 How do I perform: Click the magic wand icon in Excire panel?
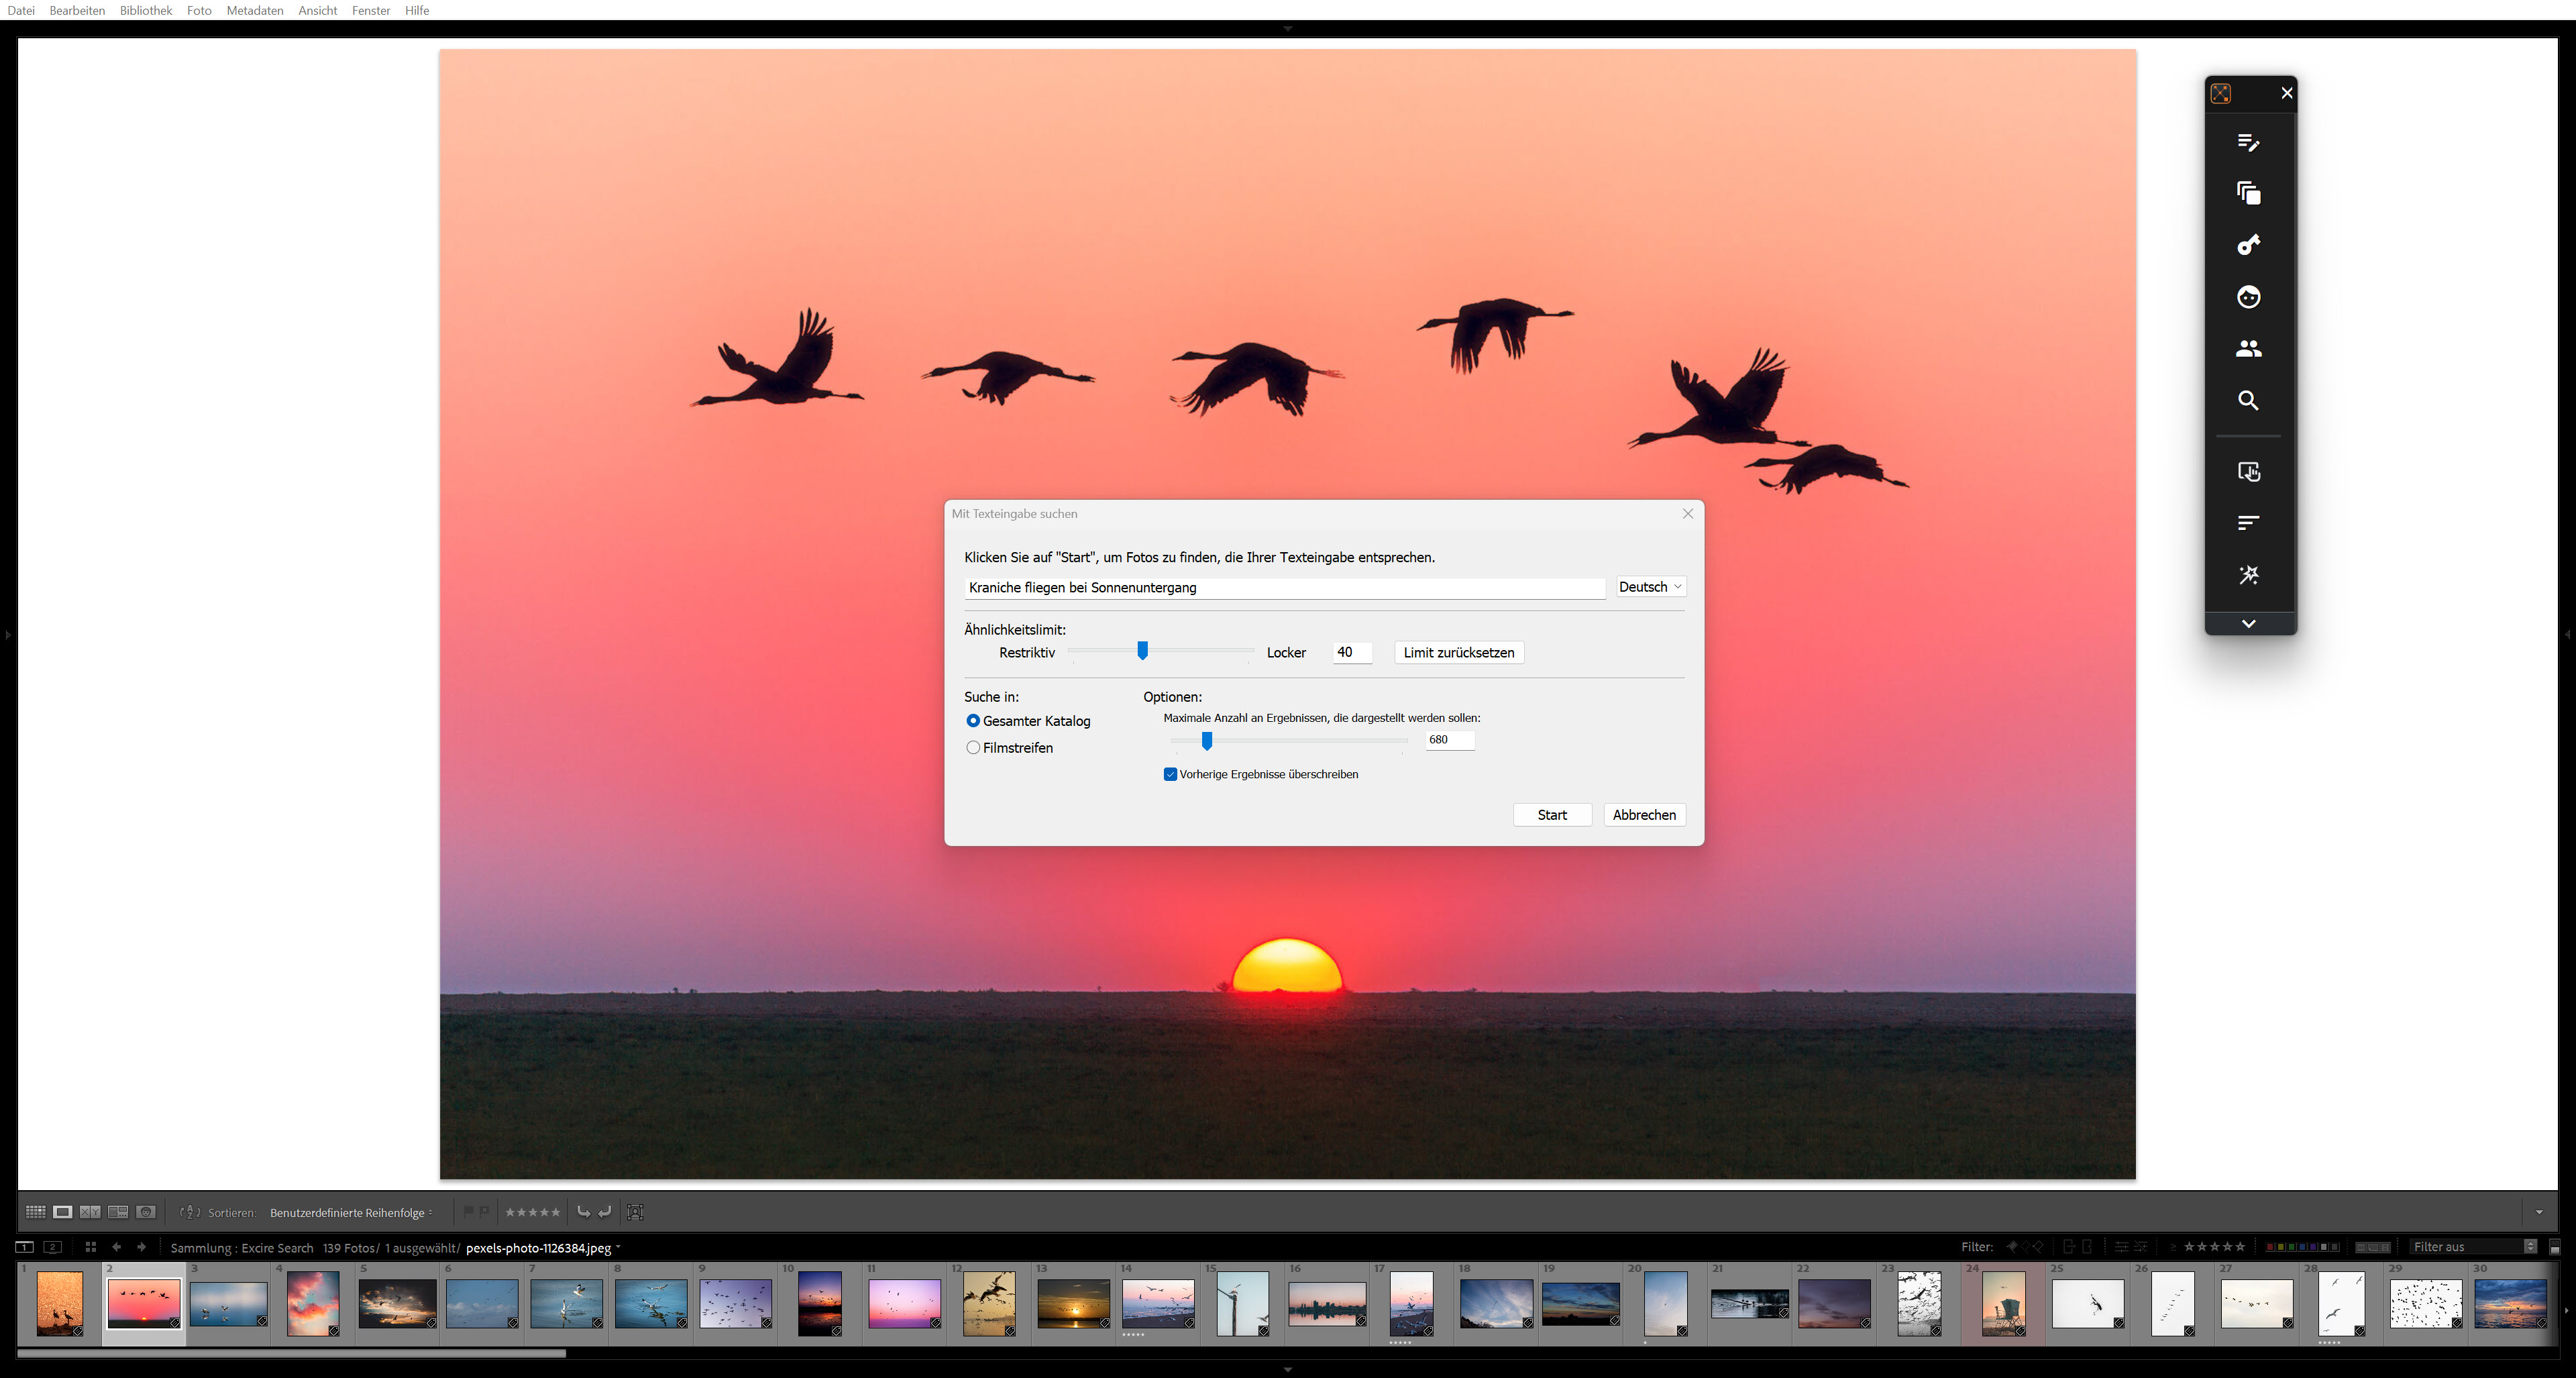[2248, 575]
